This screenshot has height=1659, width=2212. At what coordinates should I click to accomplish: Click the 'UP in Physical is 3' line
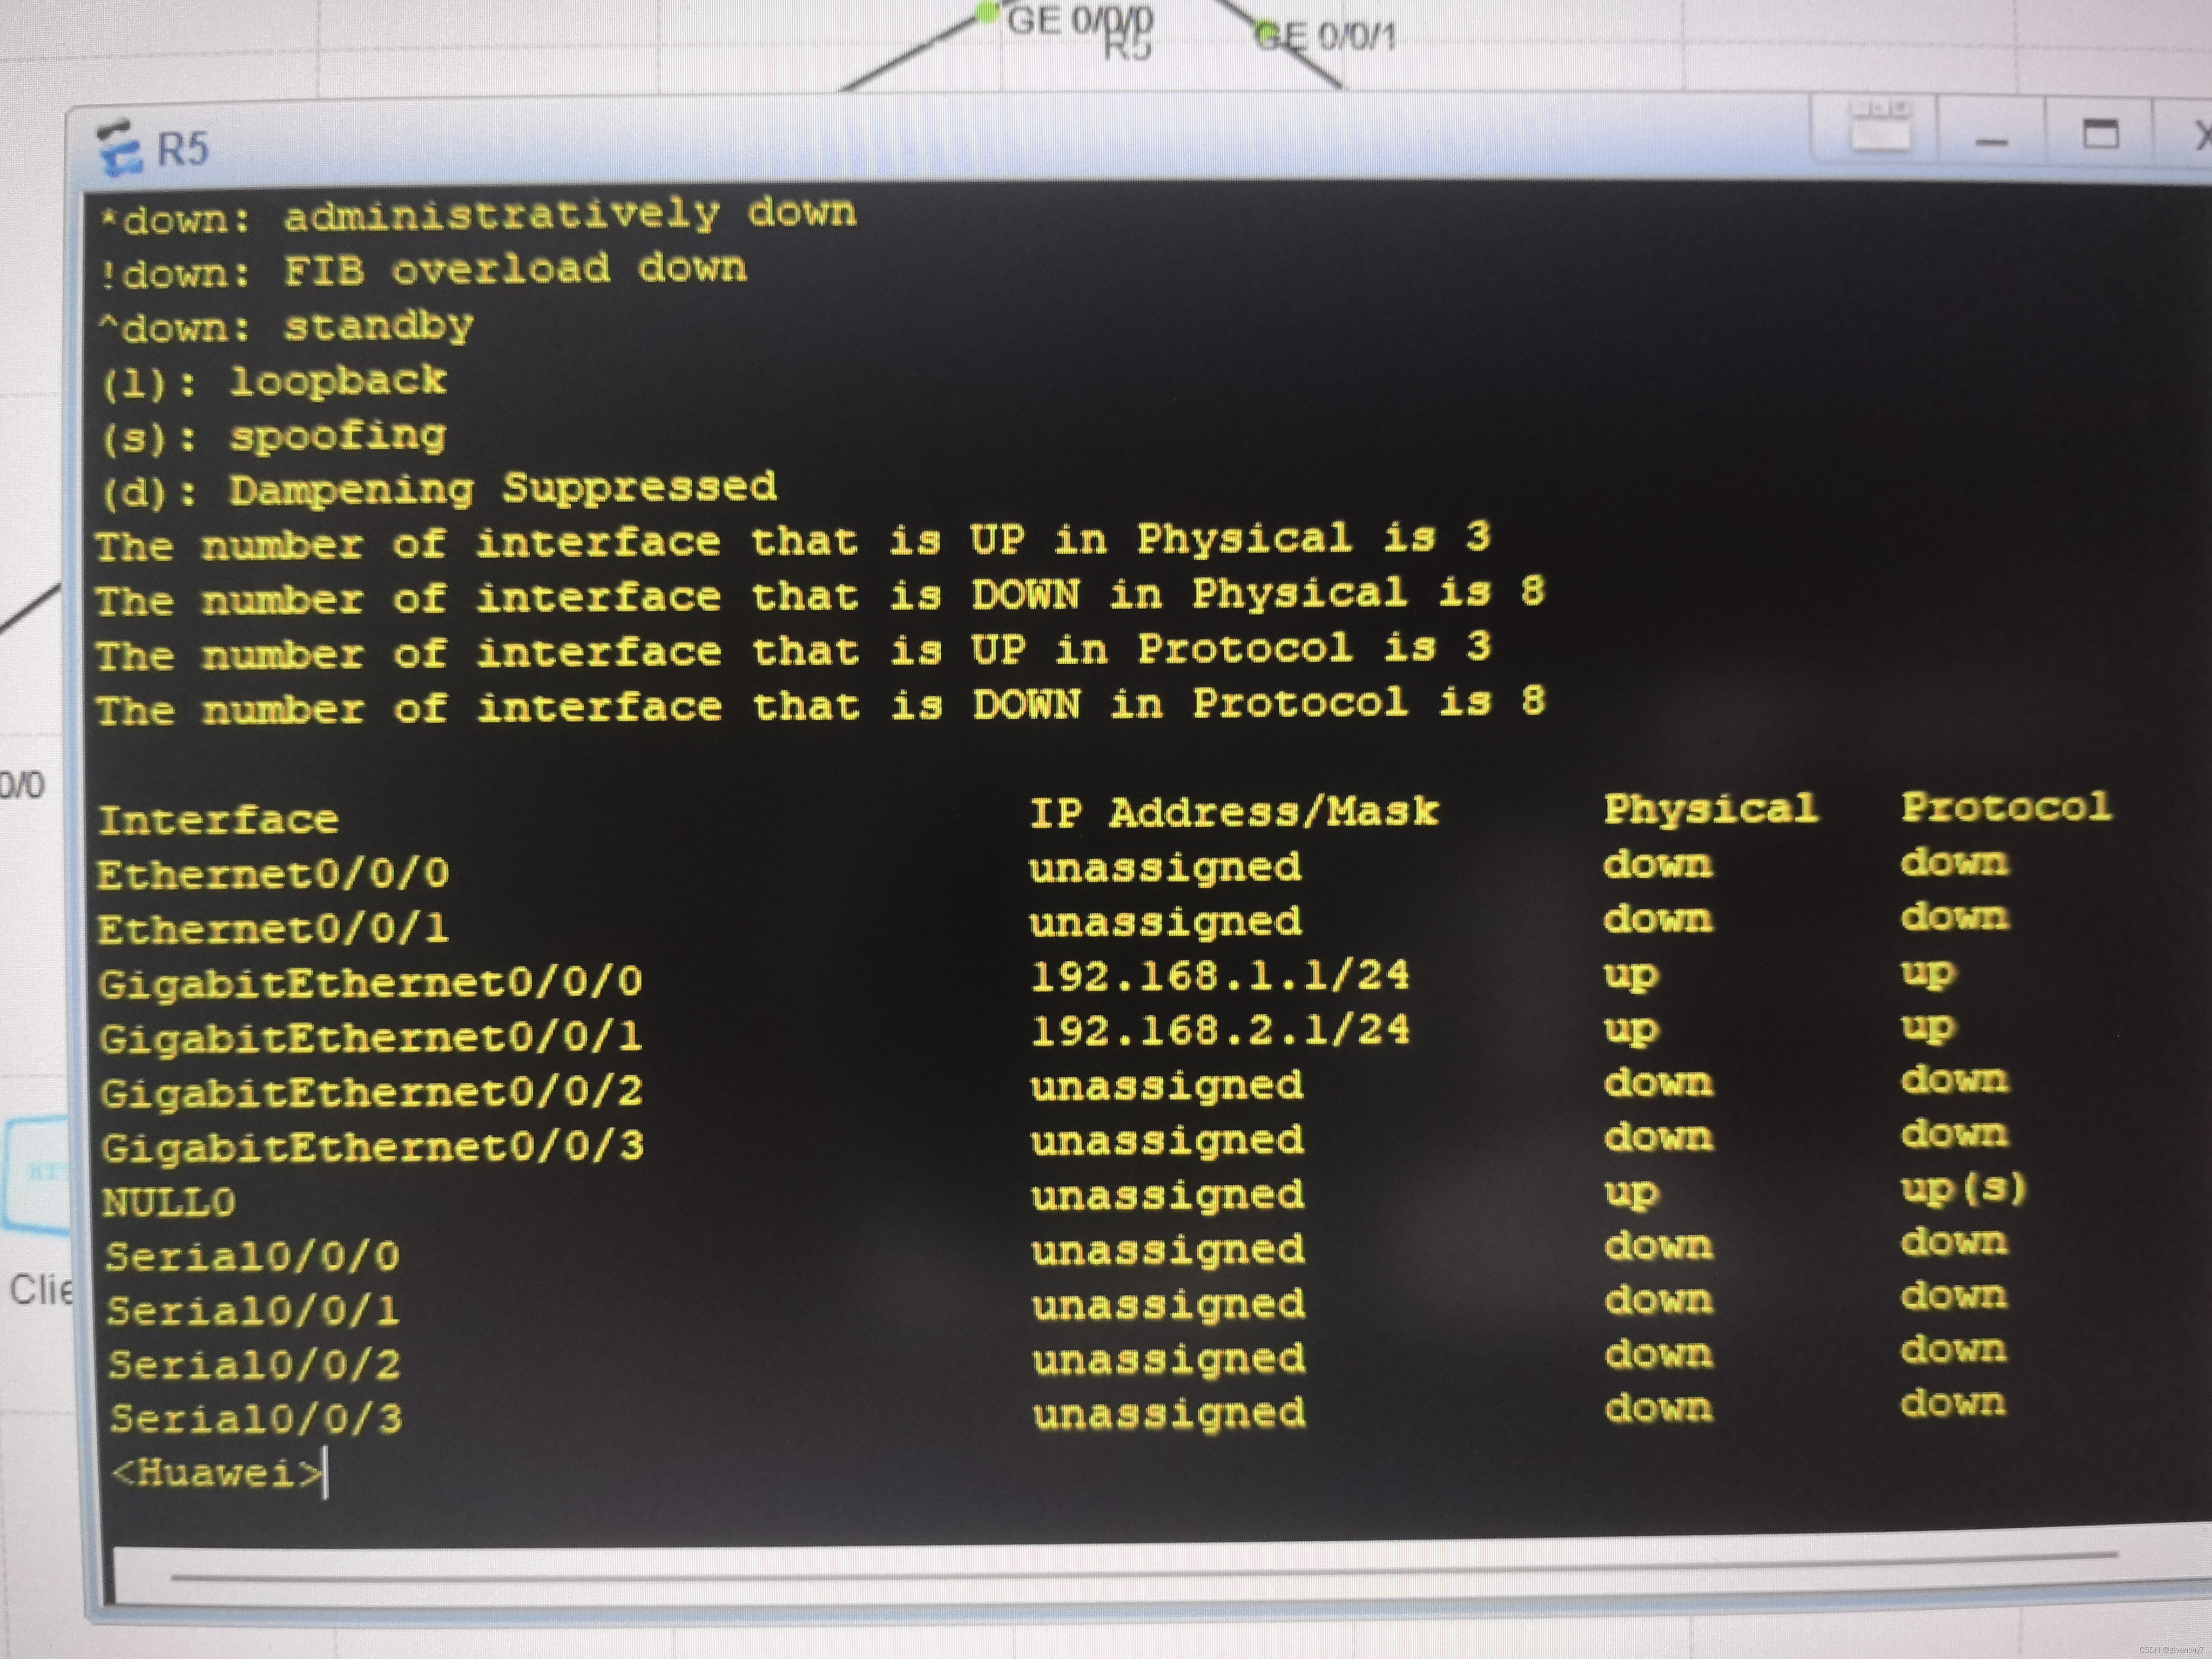pos(793,542)
